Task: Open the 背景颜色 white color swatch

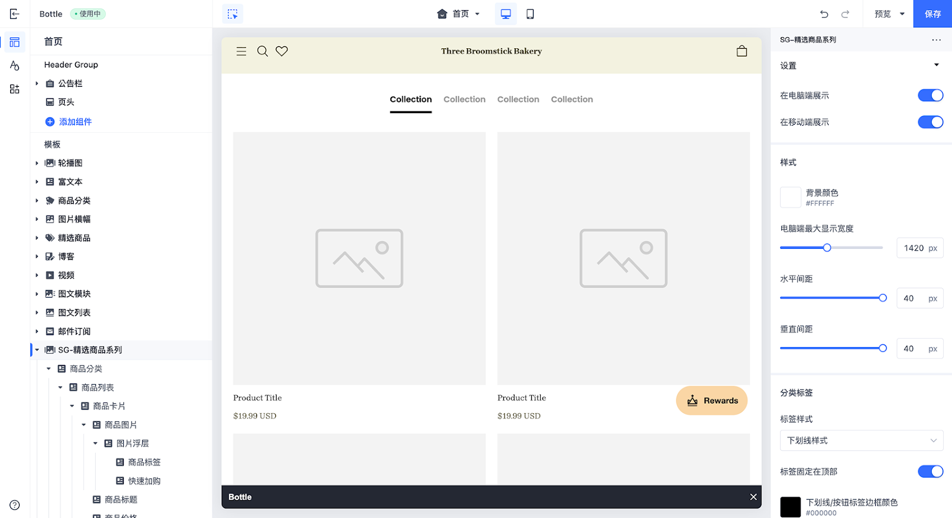Action: click(790, 197)
